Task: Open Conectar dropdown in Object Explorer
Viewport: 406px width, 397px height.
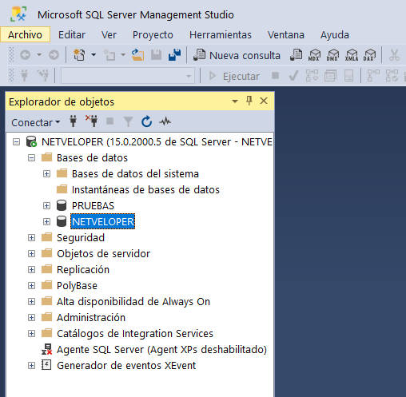Action: point(36,122)
